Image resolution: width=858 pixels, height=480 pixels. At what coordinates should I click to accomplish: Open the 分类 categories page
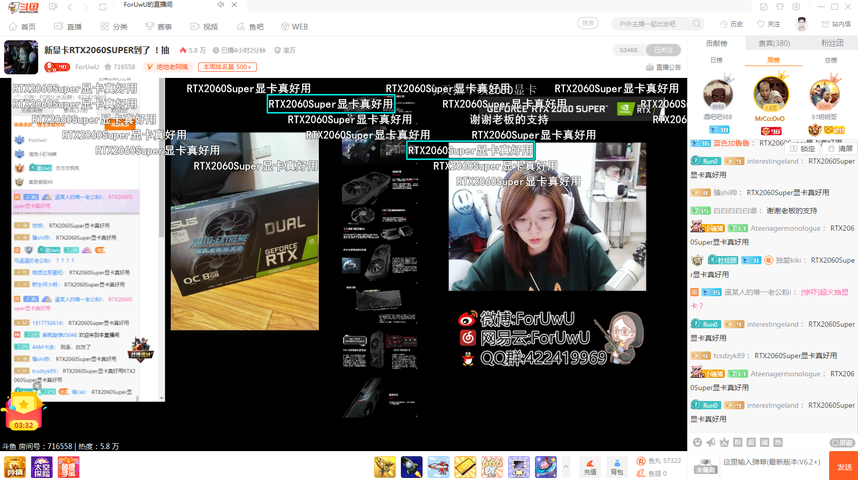[x=114, y=26]
